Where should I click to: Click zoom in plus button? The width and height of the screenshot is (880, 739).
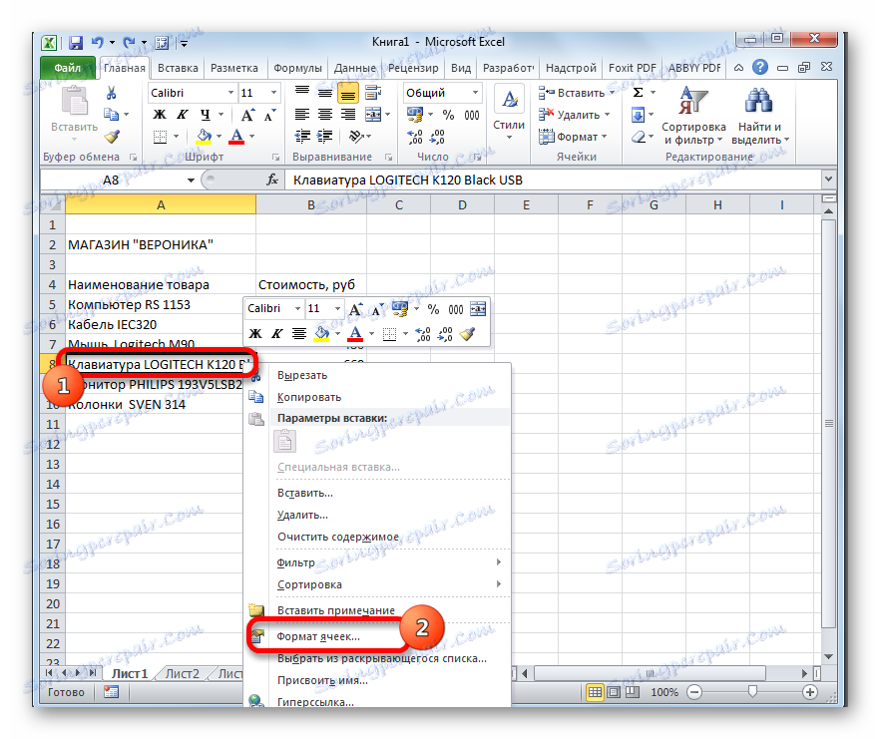pos(809,692)
